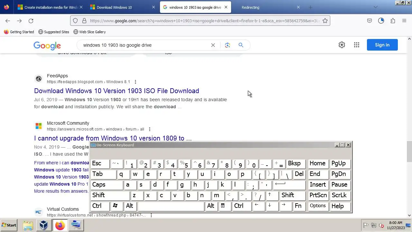
Task: Click the taskbar clock showing 8:00 AM
Action: [396, 225]
